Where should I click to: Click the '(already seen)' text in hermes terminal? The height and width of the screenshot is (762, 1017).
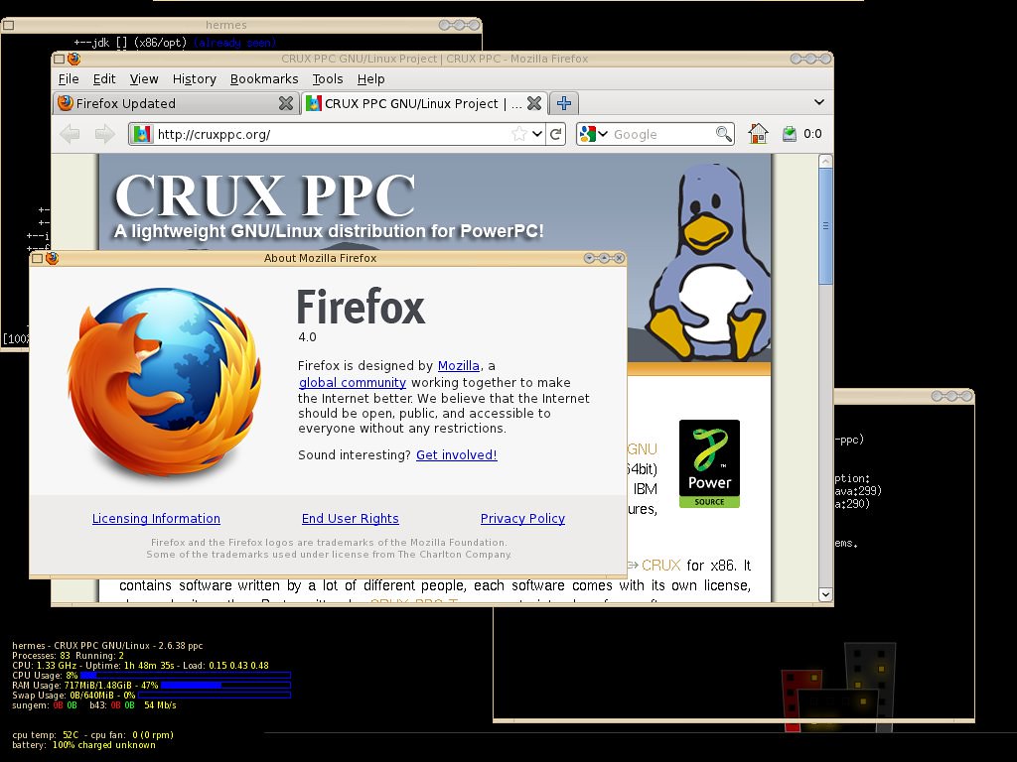coord(234,43)
